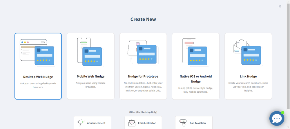Click the scrollbar down arrow
The height and width of the screenshot is (129, 290).
(x=288, y=127)
